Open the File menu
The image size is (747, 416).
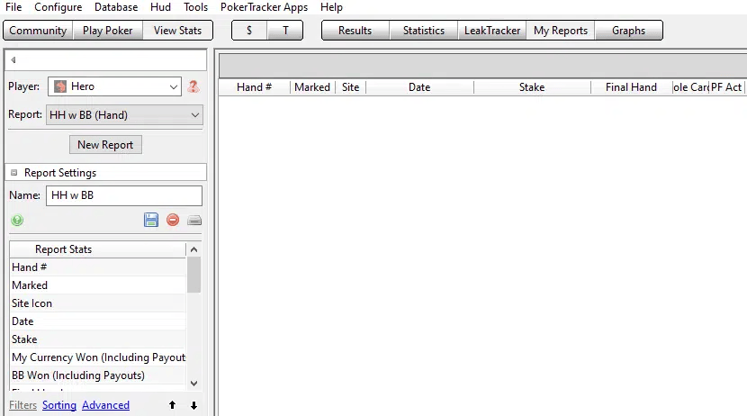(x=13, y=7)
